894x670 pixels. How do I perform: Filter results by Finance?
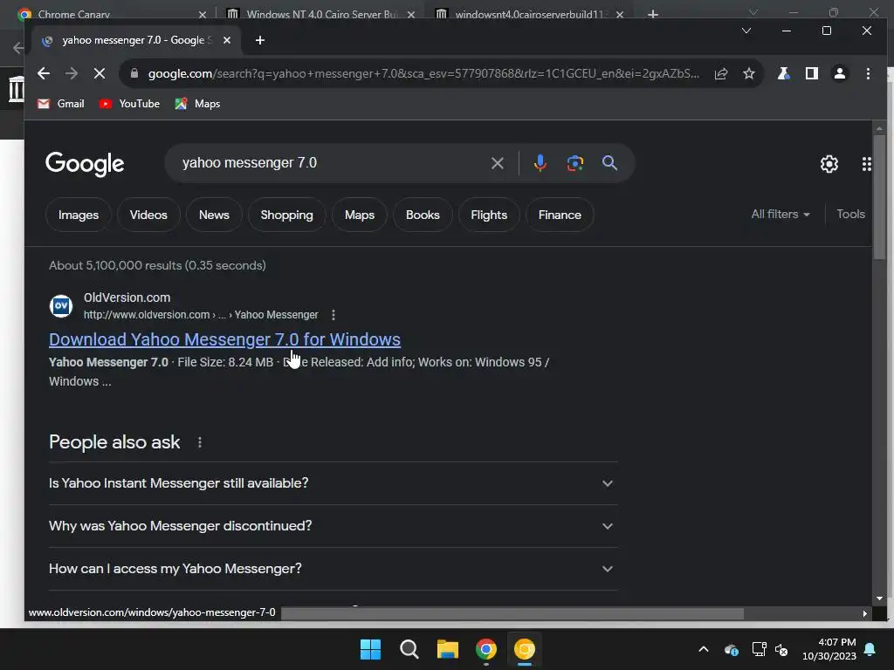click(560, 215)
